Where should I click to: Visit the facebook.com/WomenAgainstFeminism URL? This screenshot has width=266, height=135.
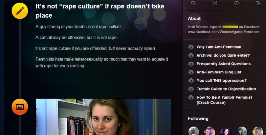tap(223, 32)
